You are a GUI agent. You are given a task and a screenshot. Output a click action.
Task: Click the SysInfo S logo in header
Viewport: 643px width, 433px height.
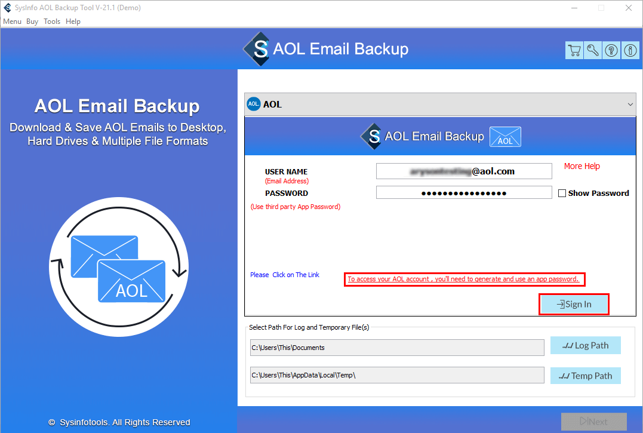coord(257,49)
